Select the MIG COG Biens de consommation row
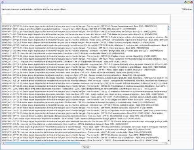This screenshot has width=194, height=150. 84,34
